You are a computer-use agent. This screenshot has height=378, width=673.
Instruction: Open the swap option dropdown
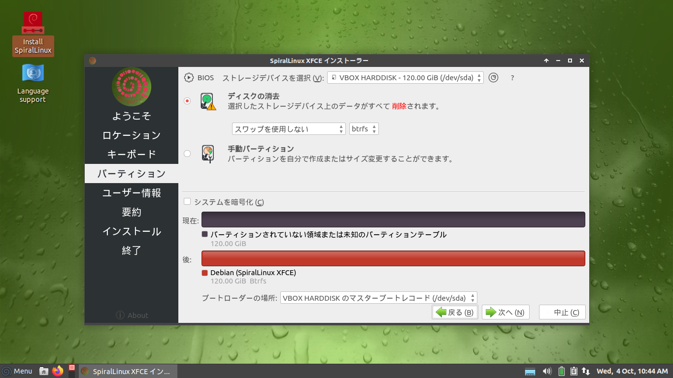click(x=289, y=129)
